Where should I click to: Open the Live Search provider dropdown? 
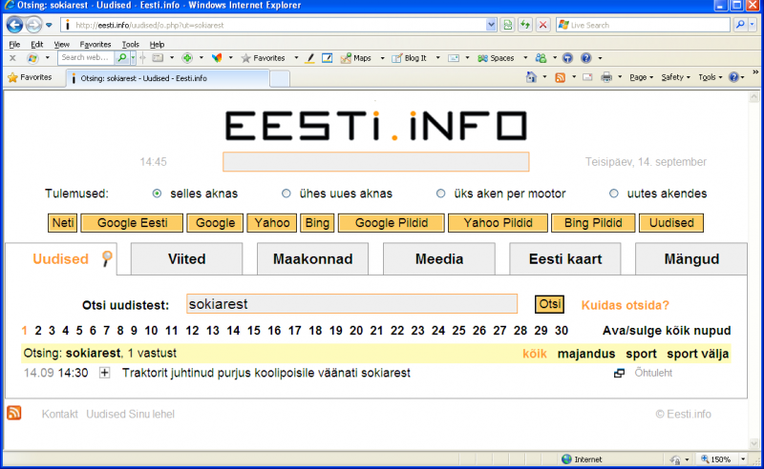coord(753,25)
